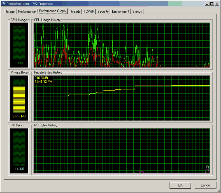Screen dimensions: 221x193
Task: Minimize the Properties window
Action: point(207,4)
